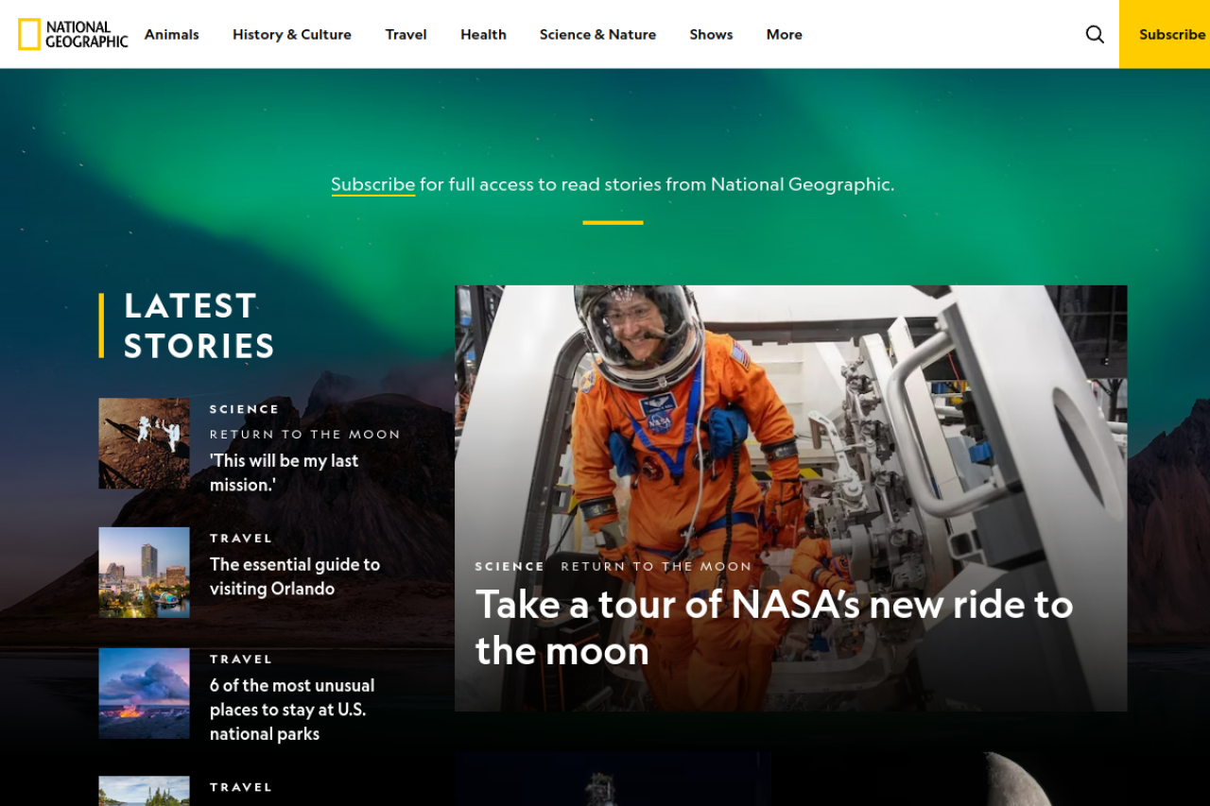Viewport: 1210px width, 806px height.
Task: Open the Health nav item
Action: (x=483, y=34)
